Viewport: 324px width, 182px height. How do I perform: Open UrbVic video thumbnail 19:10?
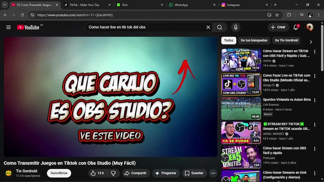point(241,60)
